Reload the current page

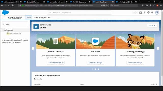pyautogui.click(x=9, y=5)
